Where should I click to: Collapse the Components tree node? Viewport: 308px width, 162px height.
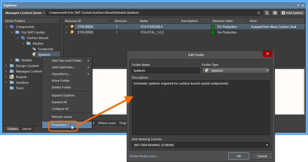(6, 27)
